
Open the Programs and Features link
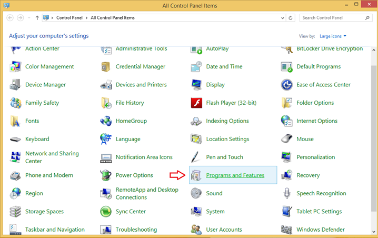(235, 175)
